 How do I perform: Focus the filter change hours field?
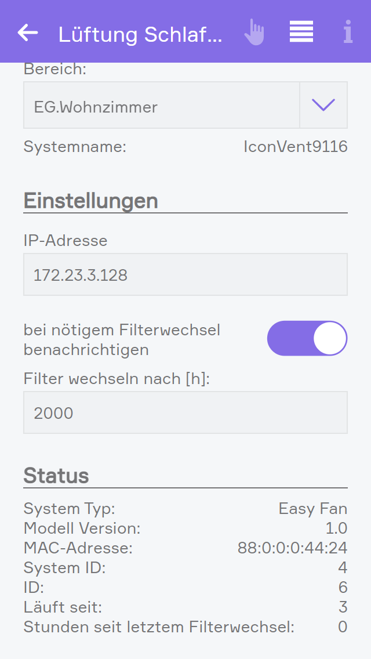point(185,412)
